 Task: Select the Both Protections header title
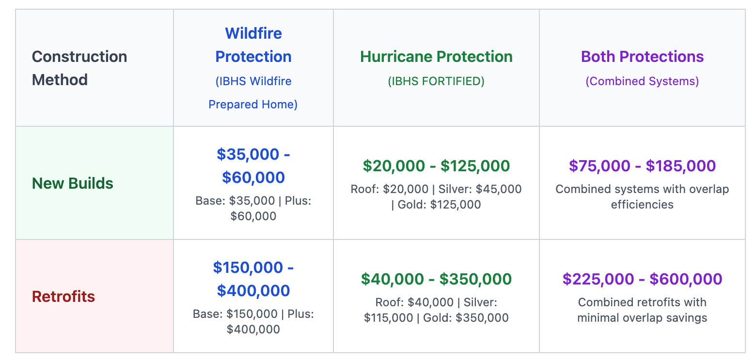point(642,57)
